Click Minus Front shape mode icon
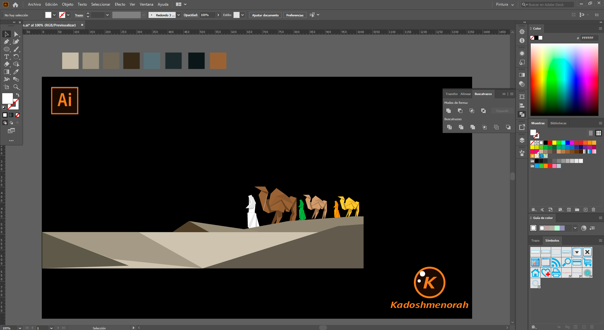 [460, 111]
